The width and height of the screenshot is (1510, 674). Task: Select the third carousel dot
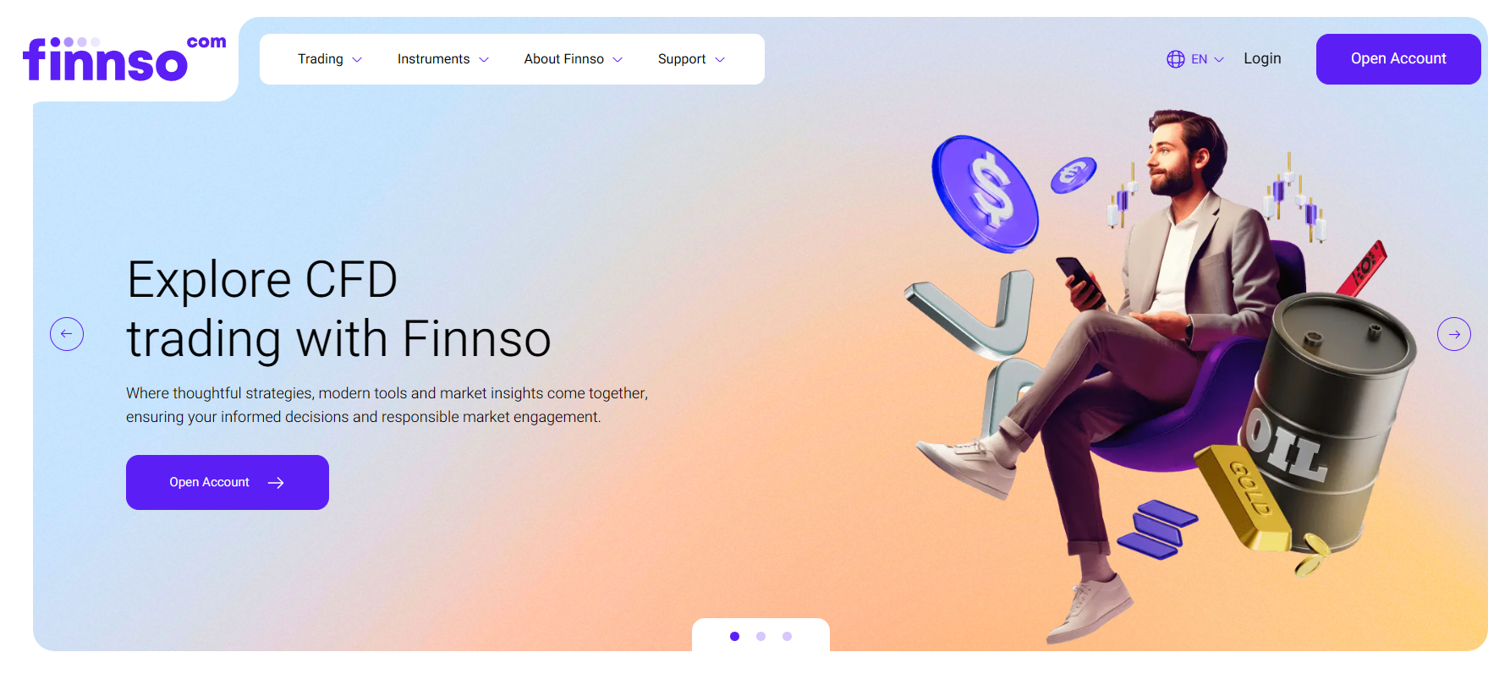click(787, 636)
